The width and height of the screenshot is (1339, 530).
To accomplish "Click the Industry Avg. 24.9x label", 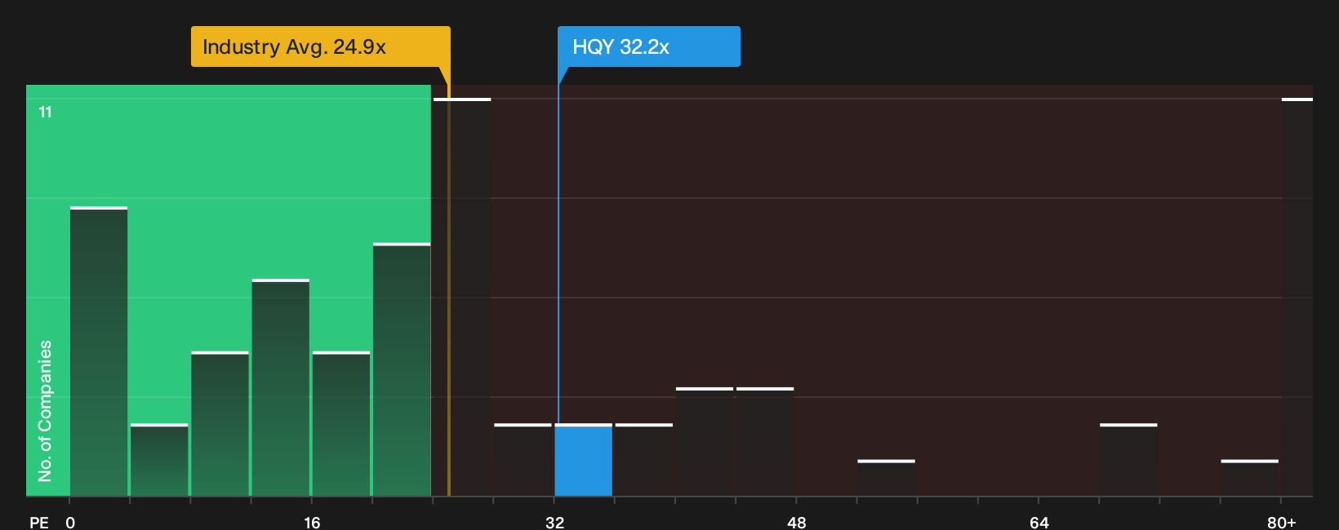I will pyautogui.click(x=320, y=46).
